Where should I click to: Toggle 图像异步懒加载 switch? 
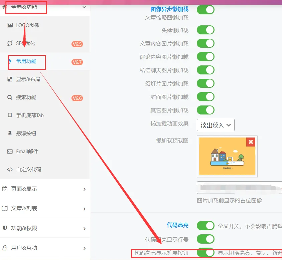click(205, 10)
